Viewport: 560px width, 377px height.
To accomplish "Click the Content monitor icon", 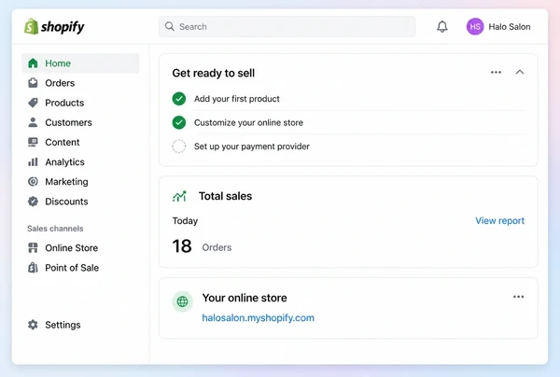I will point(33,142).
